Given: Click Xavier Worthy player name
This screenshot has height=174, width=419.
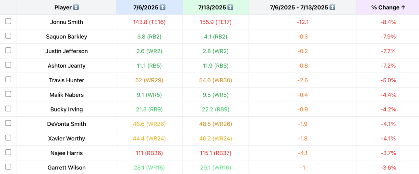Looking at the screenshot, I should click(x=66, y=138).
